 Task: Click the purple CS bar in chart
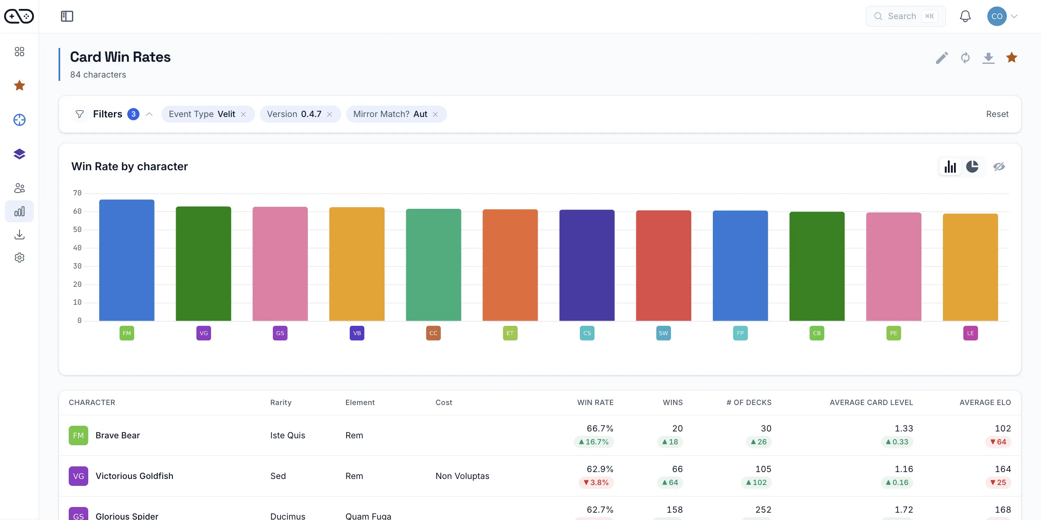587,265
